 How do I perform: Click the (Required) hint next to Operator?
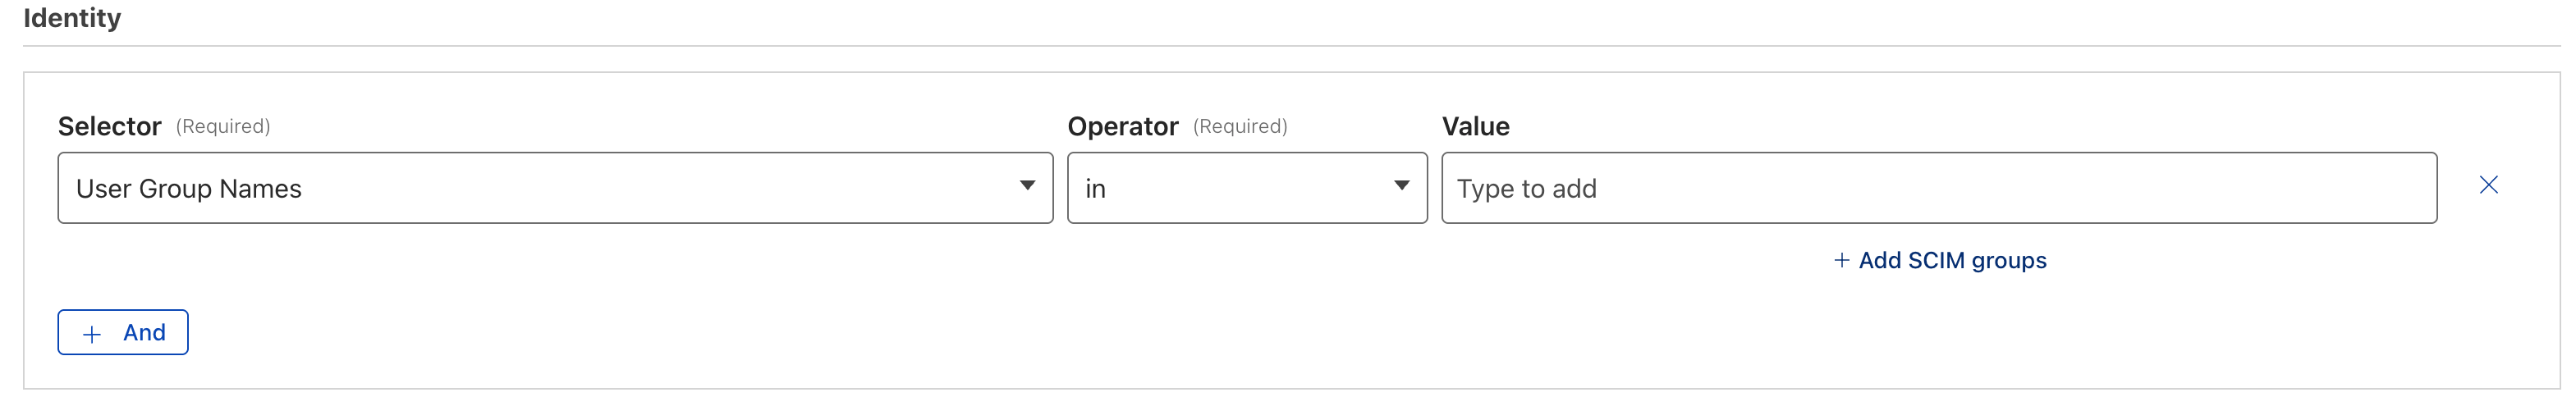1240,126
